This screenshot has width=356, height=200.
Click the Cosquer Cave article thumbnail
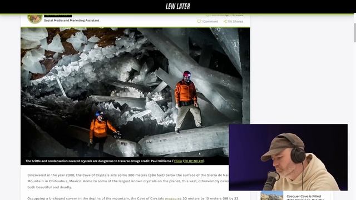[x=272, y=196]
